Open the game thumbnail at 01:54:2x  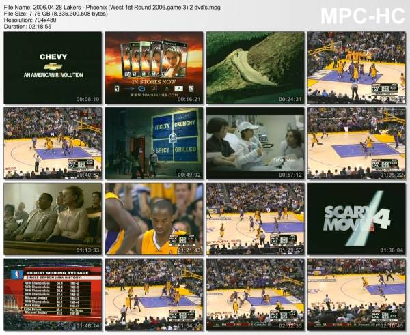(x=154, y=294)
